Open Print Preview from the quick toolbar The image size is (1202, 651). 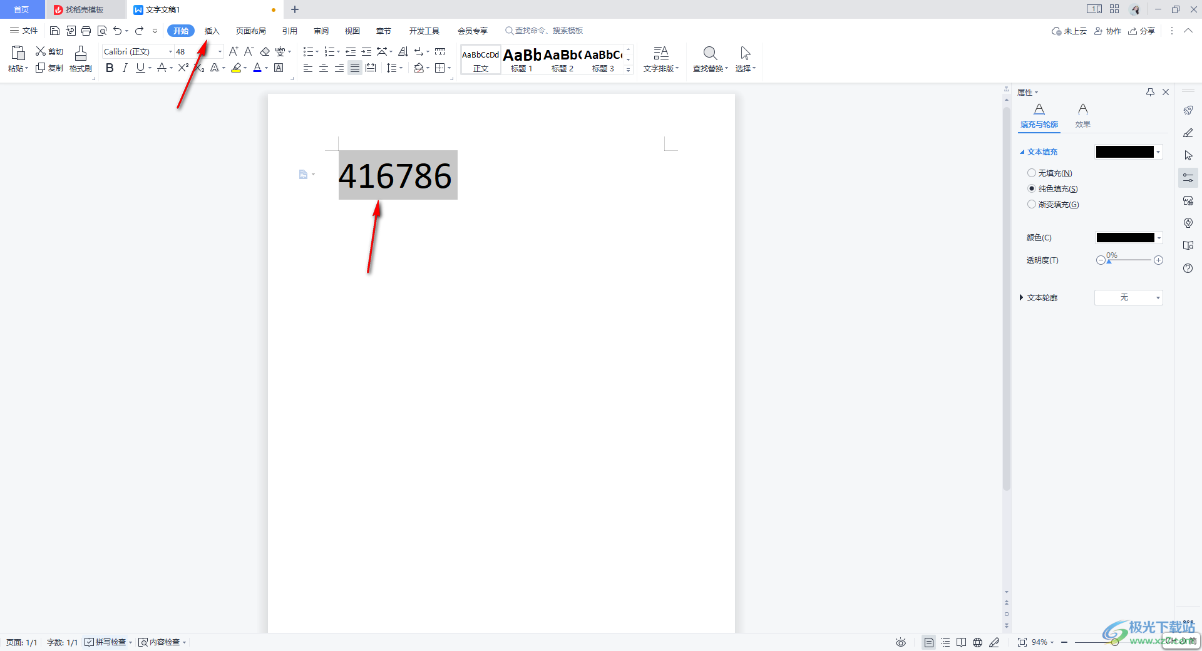(x=102, y=31)
